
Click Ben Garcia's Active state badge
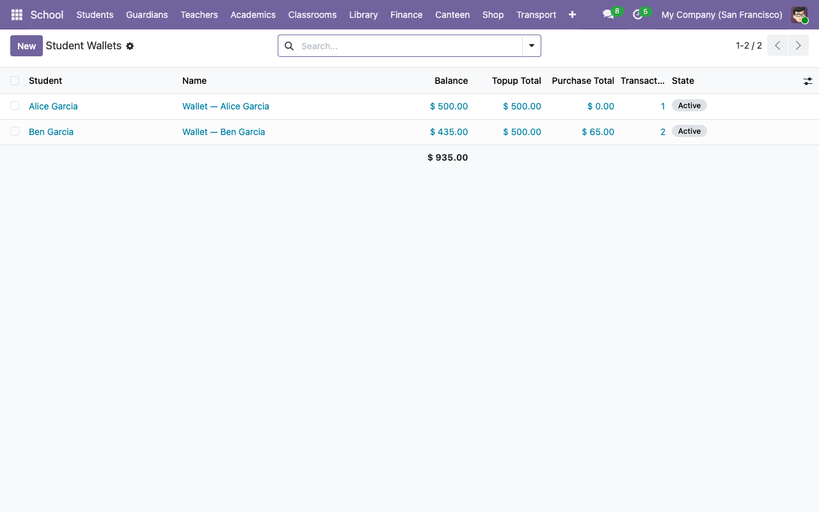(689, 131)
